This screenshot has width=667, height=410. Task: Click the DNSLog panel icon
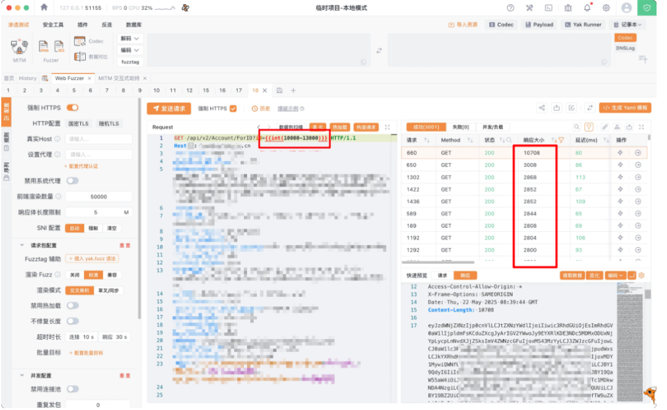tap(625, 47)
